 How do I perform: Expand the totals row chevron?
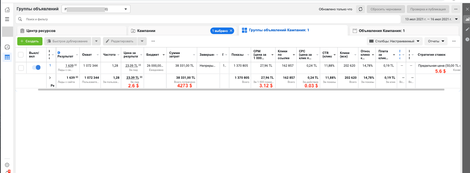pos(50,78)
